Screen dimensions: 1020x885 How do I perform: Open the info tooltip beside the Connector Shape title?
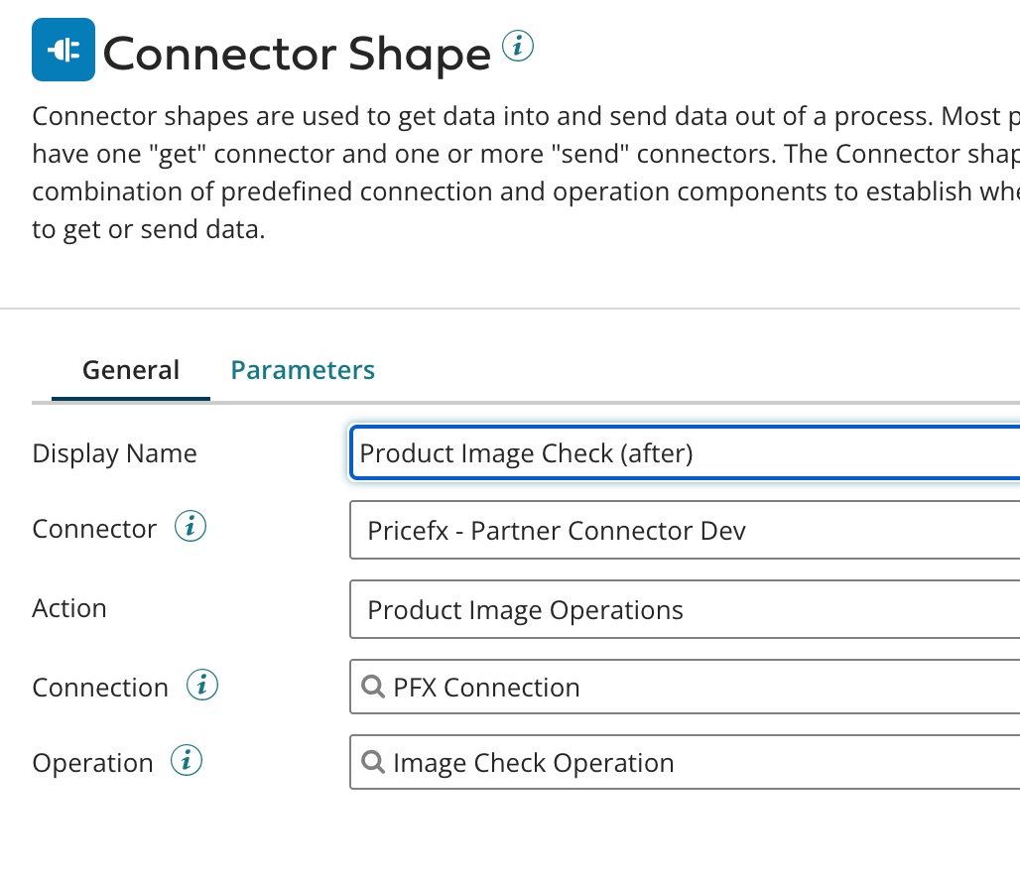(x=518, y=45)
